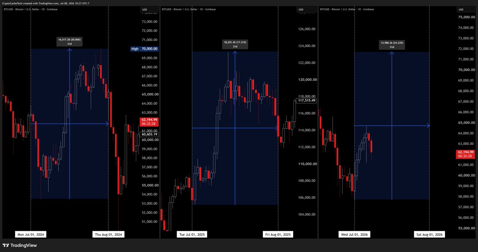Click the 124,000.00 price axis tick
478x252 pixels.
307,46
